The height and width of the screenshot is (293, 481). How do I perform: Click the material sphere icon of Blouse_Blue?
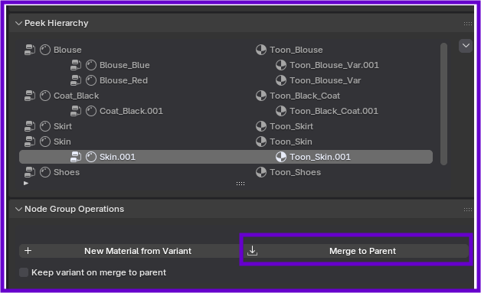(91, 65)
